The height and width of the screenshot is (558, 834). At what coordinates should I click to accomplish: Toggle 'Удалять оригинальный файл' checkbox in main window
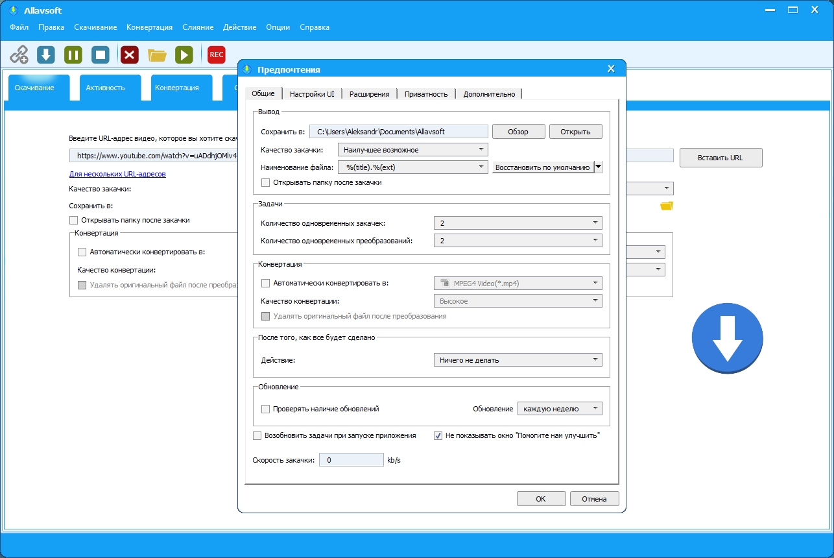tap(82, 284)
